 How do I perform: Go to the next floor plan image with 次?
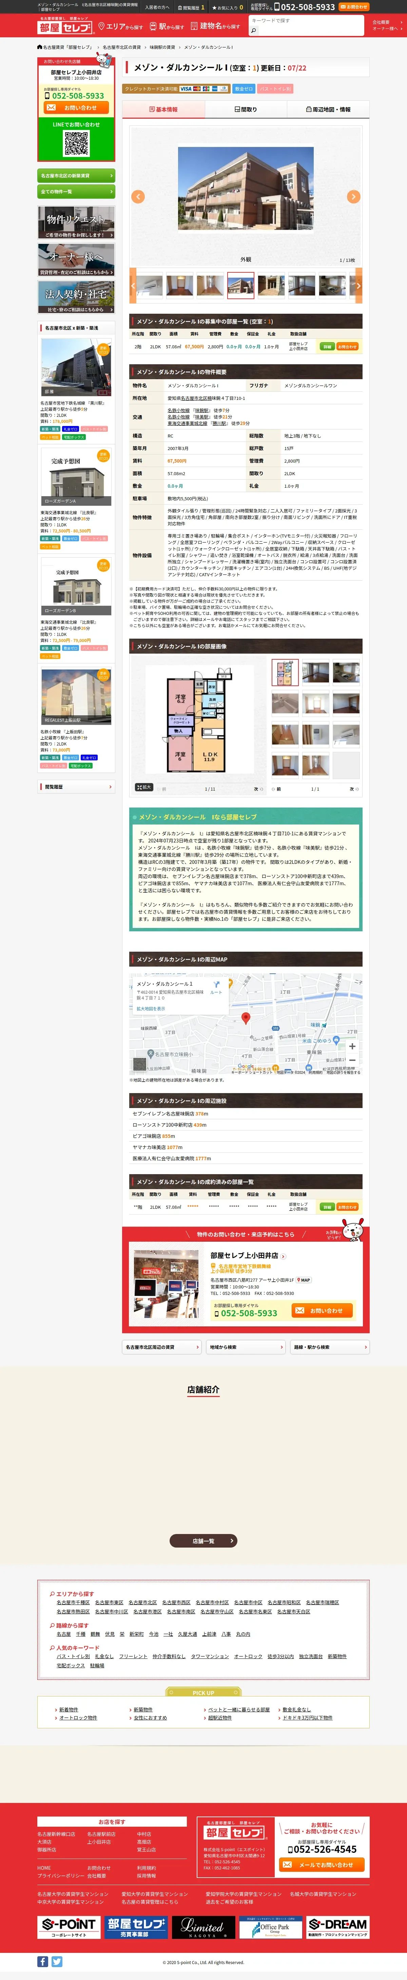258,789
